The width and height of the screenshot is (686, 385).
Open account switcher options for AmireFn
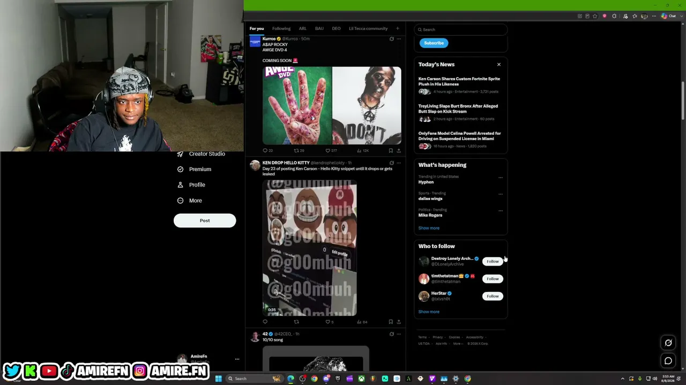(x=237, y=359)
